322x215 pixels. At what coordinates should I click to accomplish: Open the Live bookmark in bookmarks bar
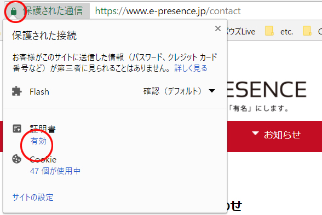tap(242, 32)
